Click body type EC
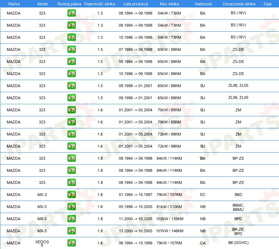This screenshot has height=249, width=279. (203, 195)
